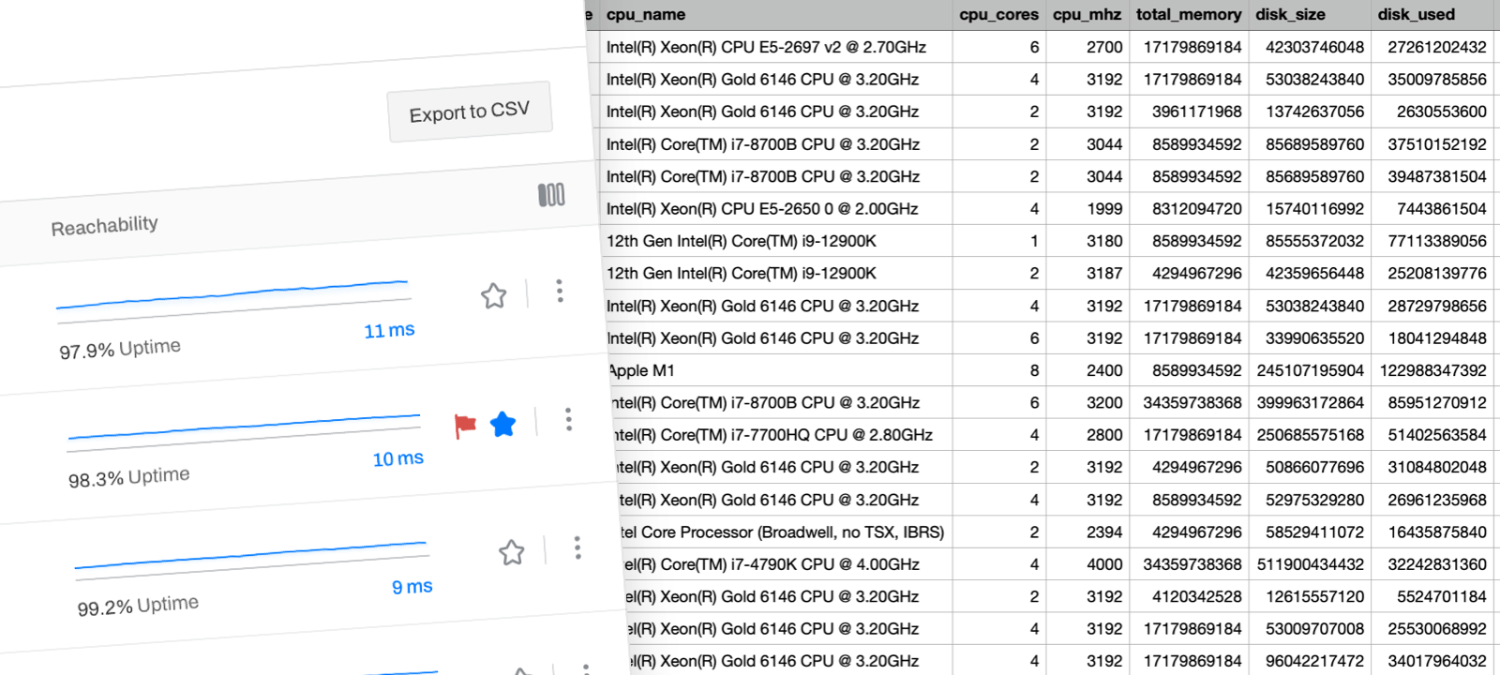Open the more-options menu for 97.9% Uptime row
1500x675 pixels.
point(559,291)
